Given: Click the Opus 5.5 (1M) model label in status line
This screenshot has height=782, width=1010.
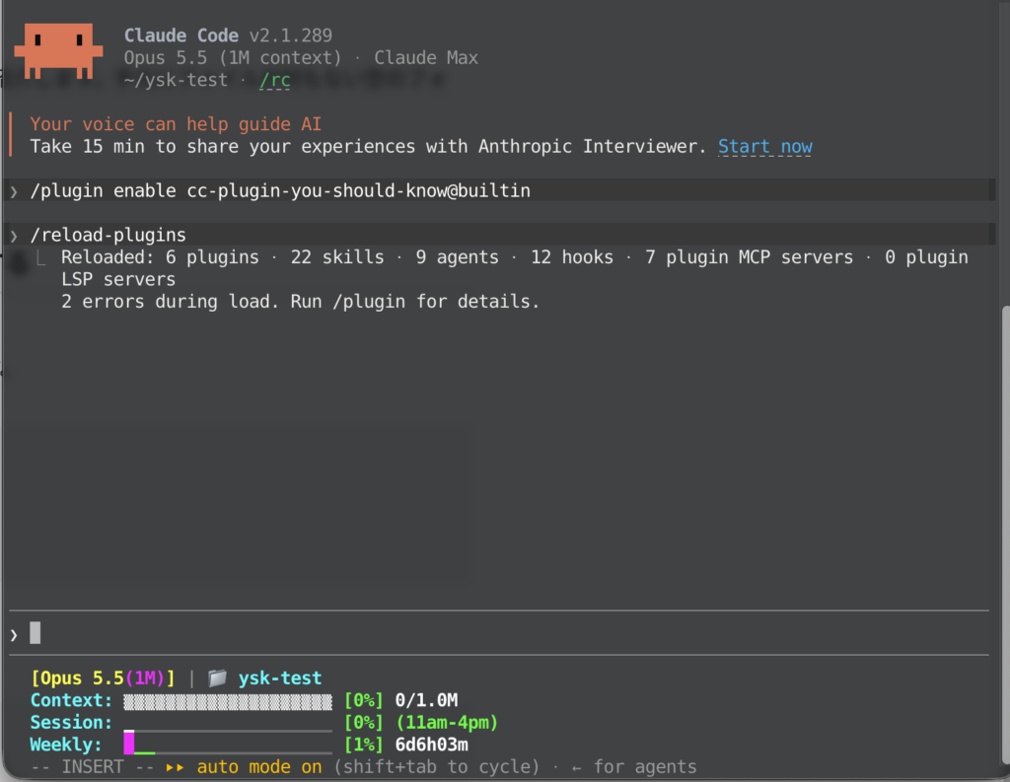Looking at the screenshot, I should point(103,677).
